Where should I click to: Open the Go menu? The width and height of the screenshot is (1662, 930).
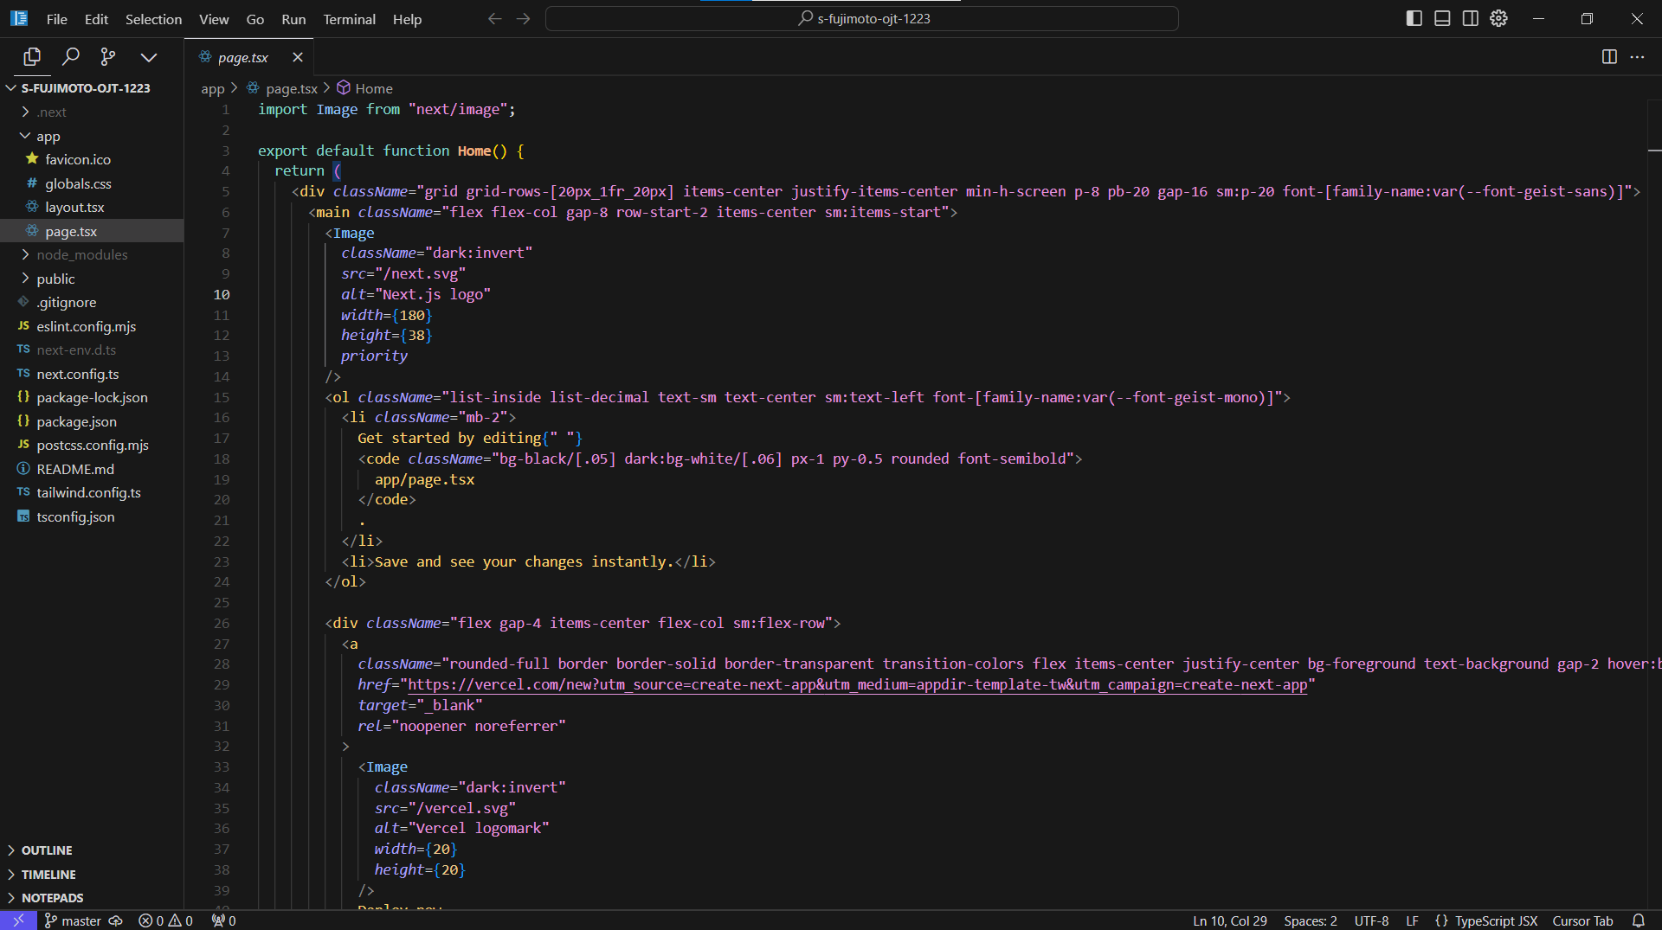[x=254, y=19]
